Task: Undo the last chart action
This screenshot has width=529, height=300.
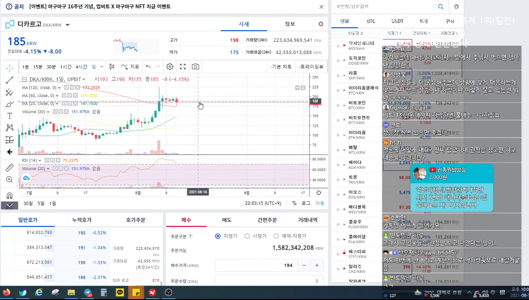Action: coord(148,67)
